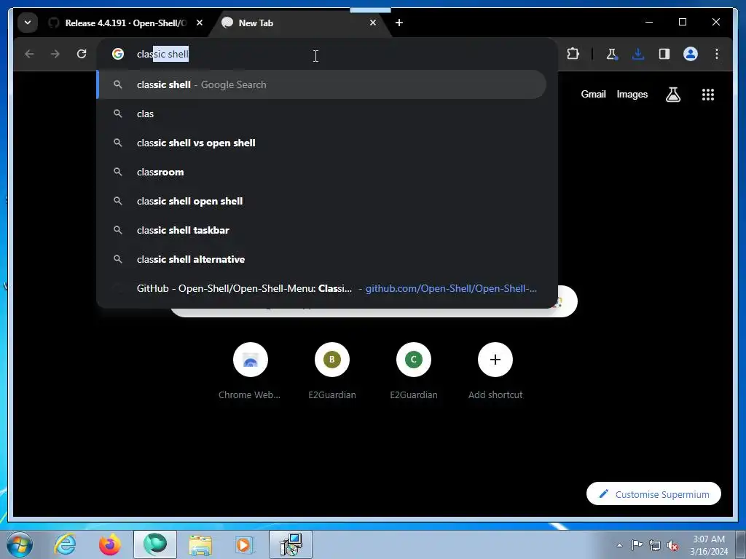Image resolution: width=746 pixels, height=559 pixels.
Task: Open a new tab with plus button
Action: pos(399,23)
